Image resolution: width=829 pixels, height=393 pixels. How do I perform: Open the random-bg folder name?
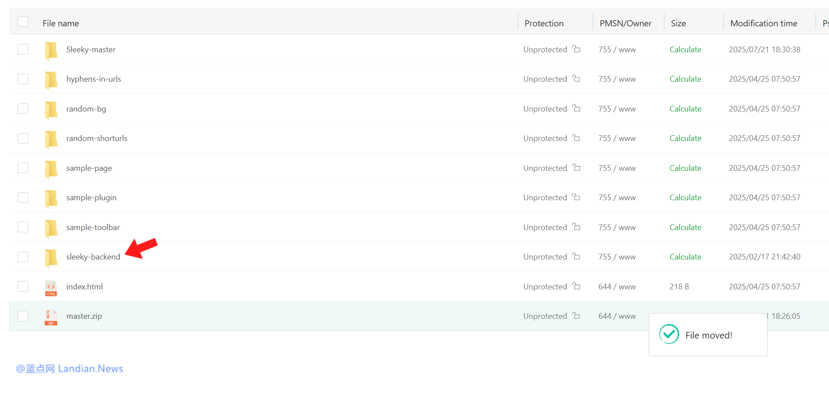tap(86, 109)
